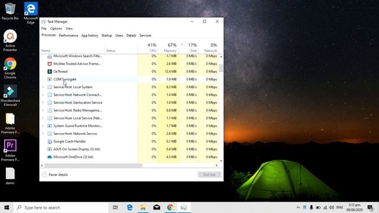Click the Type here to search box
379x213 pixels.
pyautogui.click(x=61, y=208)
